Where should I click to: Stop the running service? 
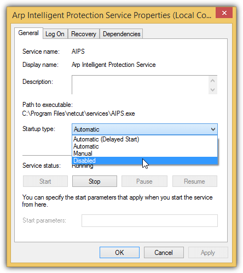(95, 181)
